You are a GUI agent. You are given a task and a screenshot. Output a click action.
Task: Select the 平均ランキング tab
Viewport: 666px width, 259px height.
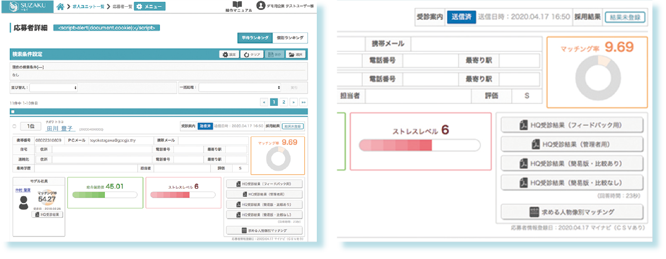[255, 39]
